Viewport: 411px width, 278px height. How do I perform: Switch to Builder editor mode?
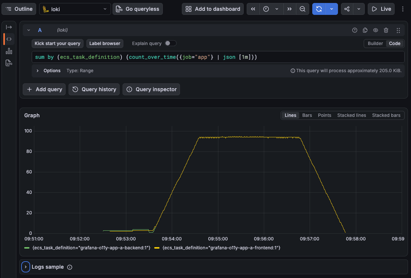[375, 44]
